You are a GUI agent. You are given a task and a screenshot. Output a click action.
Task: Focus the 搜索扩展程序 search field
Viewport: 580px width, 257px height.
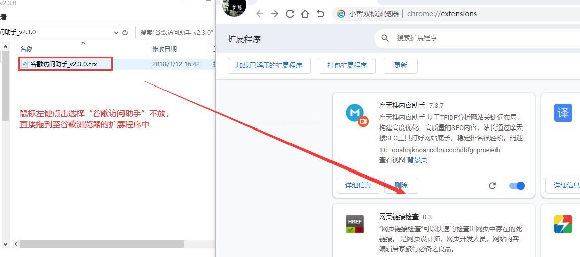[x=455, y=38]
